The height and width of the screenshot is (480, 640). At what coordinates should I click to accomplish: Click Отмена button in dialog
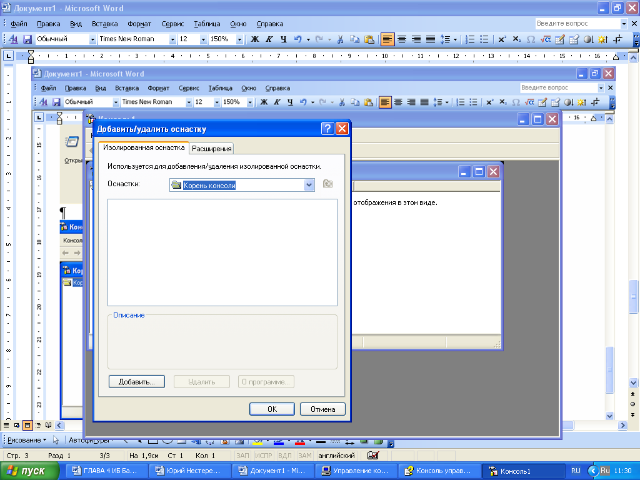point(322,409)
